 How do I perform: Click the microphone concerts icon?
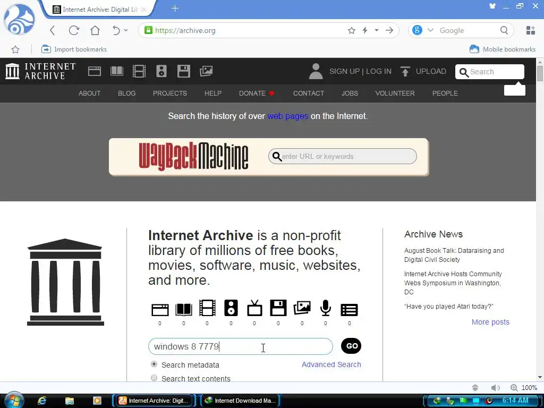point(326,308)
